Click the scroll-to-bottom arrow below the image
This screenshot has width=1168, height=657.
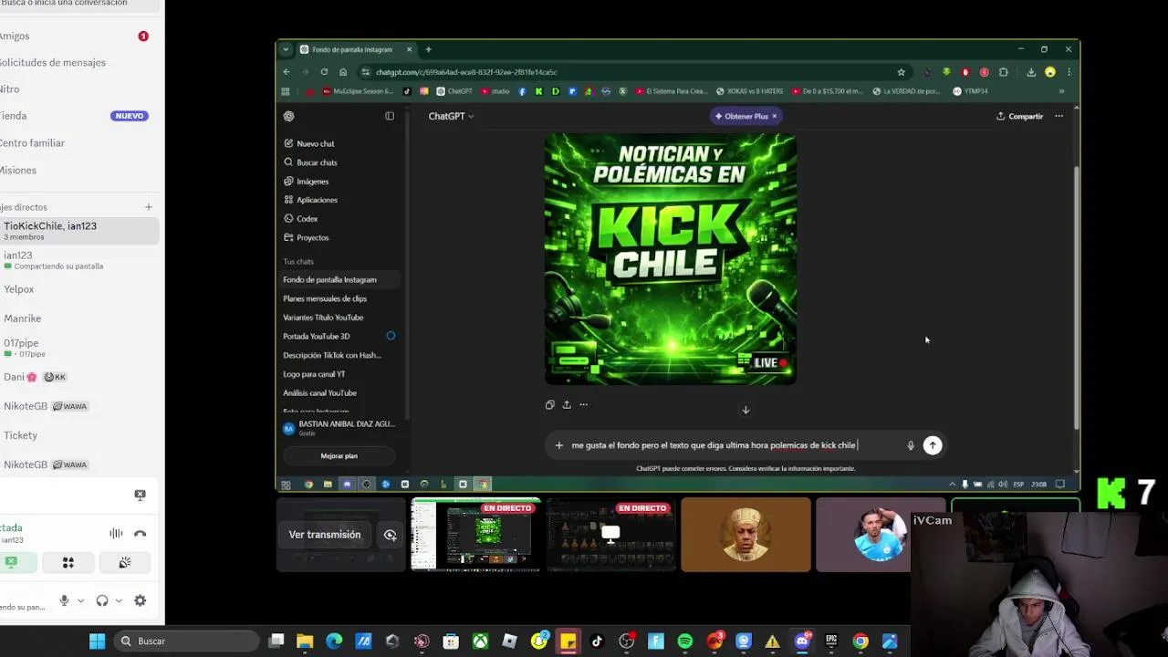(x=746, y=410)
